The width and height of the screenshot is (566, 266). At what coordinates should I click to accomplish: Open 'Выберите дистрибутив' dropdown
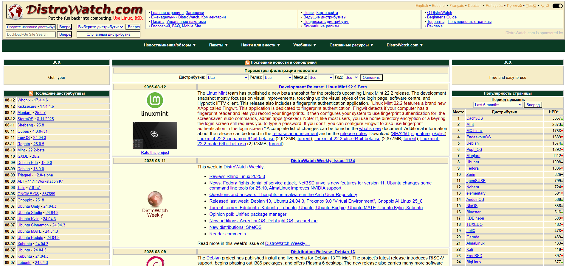click(101, 27)
